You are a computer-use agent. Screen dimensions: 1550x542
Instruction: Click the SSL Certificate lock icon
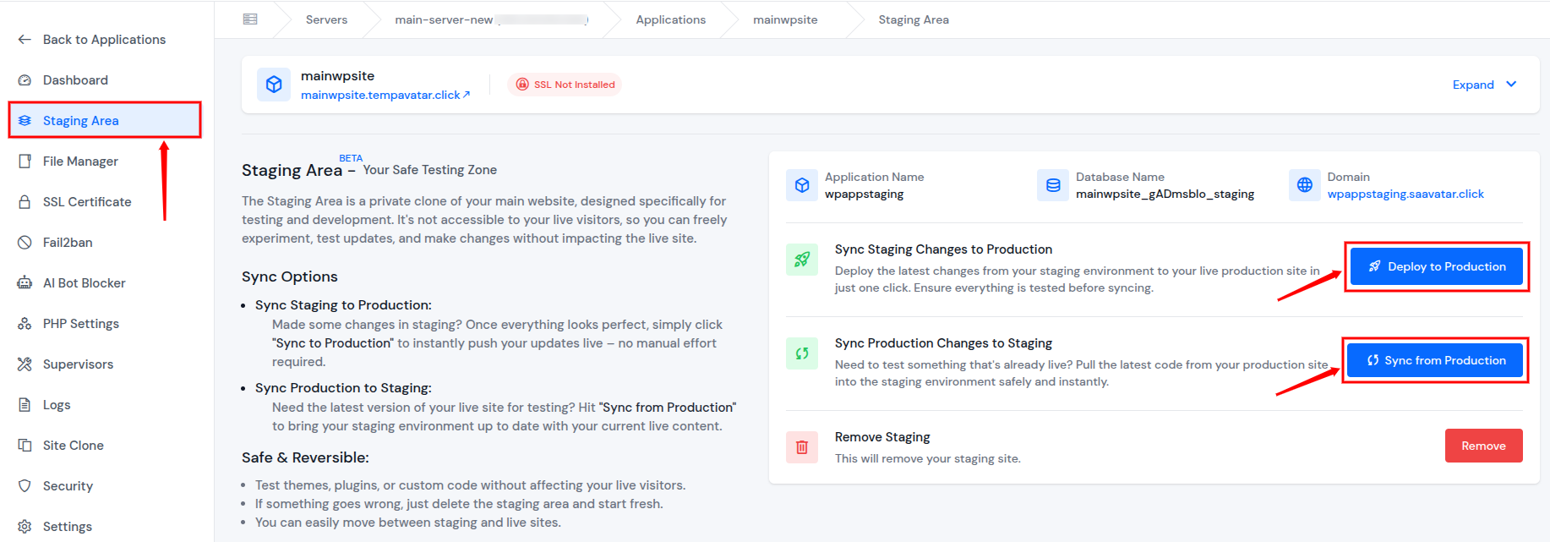point(25,202)
